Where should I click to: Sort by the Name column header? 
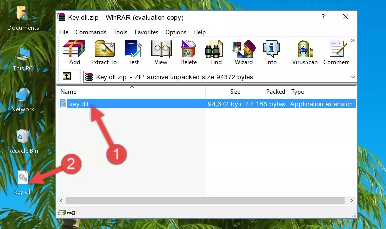tap(132, 92)
